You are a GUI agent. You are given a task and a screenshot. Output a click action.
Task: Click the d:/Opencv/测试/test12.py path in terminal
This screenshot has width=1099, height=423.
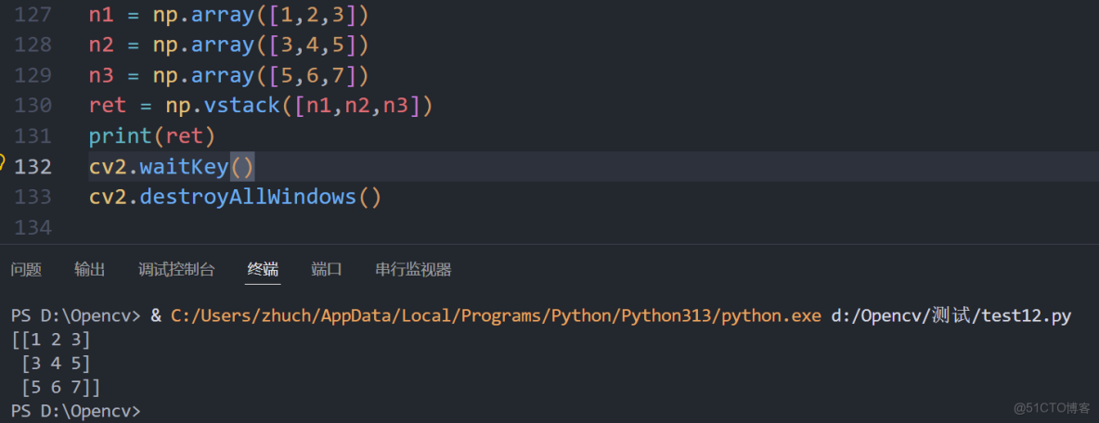click(951, 315)
